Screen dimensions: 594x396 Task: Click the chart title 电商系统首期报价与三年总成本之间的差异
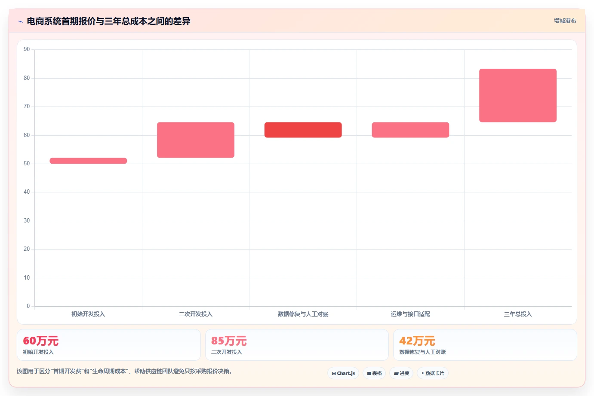[x=108, y=21]
